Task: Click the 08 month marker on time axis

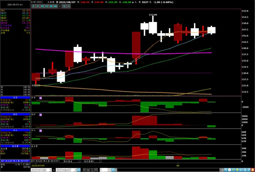Action: (178, 166)
